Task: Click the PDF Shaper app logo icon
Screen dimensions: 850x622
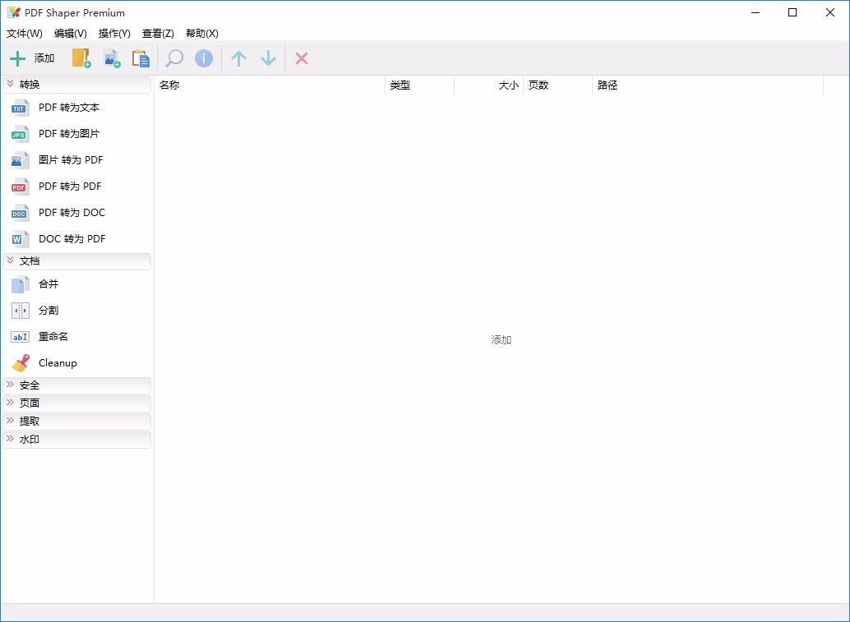Action: click(13, 12)
